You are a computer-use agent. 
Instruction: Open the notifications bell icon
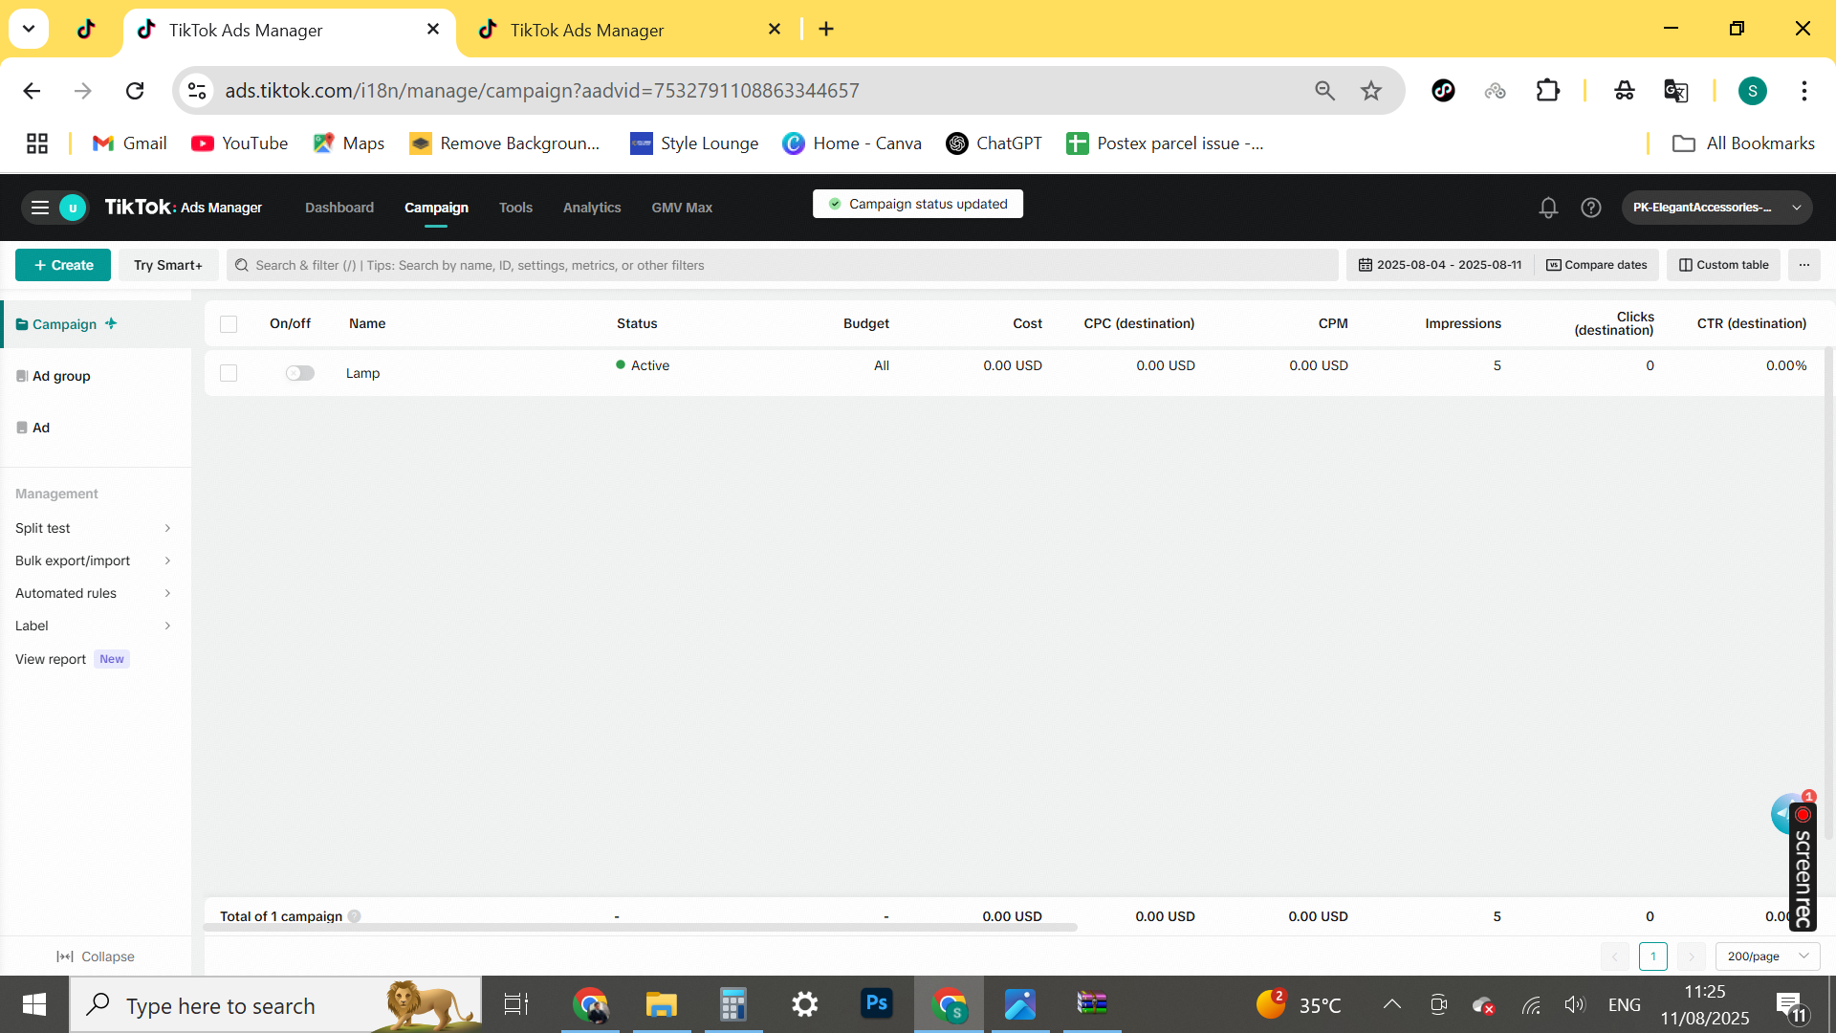coord(1548,208)
